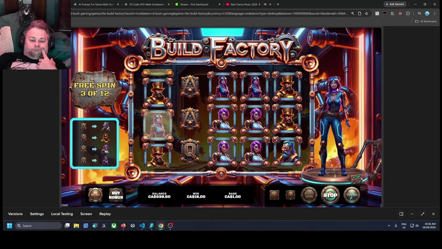The height and width of the screenshot is (249, 442).
Task: Click the FREE SPIN 3 OF 12 sign
Action: (95, 89)
